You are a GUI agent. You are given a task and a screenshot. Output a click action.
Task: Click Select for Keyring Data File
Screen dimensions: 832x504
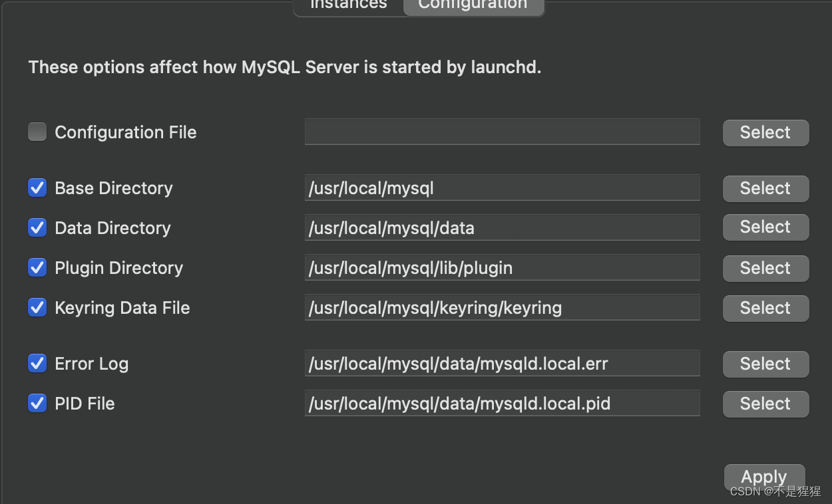(765, 308)
